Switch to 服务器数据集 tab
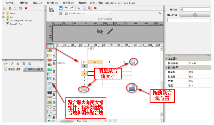Viewport: 214px width, 125px height. (34, 69)
